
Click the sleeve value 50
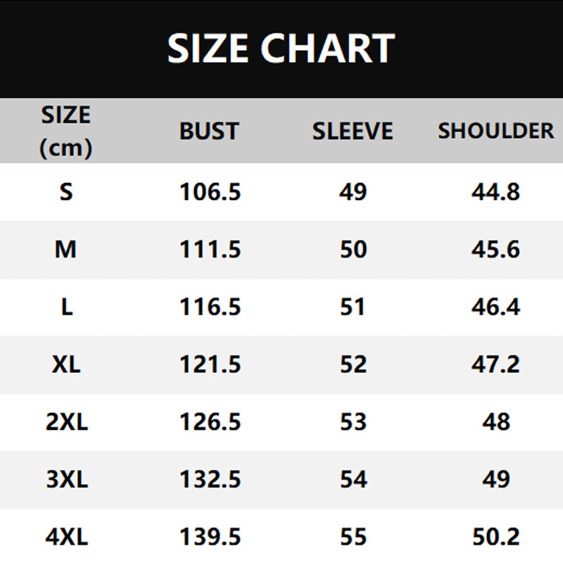click(353, 249)
